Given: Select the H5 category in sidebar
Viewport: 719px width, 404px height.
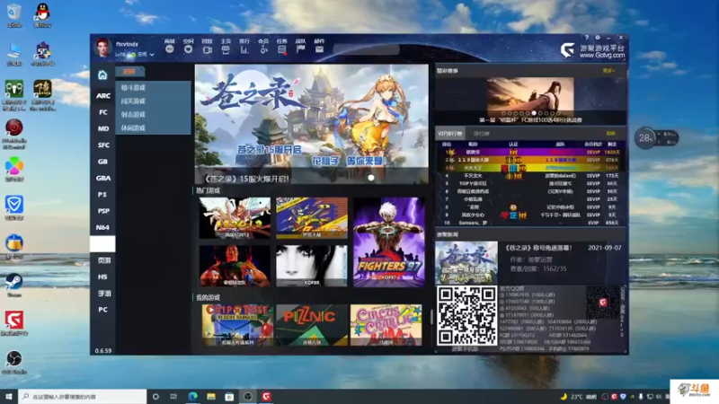Looking at the screenshot, I should tap(103, 277).
